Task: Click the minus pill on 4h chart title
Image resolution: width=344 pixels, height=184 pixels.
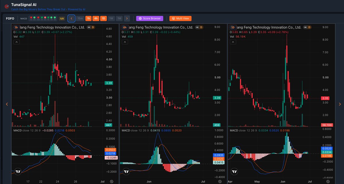Action: [197, 27]
